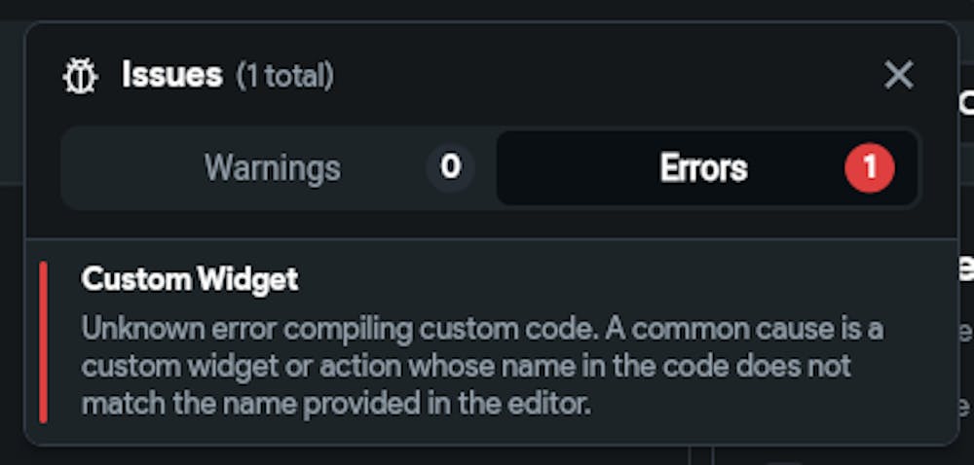This screenshot has width=974, height=465.
Task: Click the red error severity bar
Action: click(x=43, y=341)
